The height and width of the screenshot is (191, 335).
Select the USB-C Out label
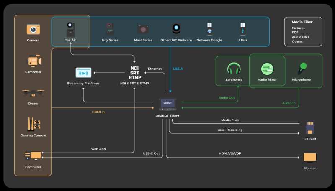(151, 153)
